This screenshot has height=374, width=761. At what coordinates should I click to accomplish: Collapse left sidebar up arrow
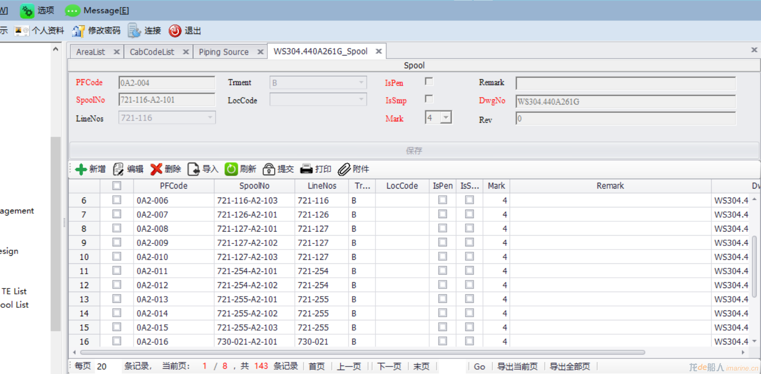pyautogui.click(x=56, y=49)
